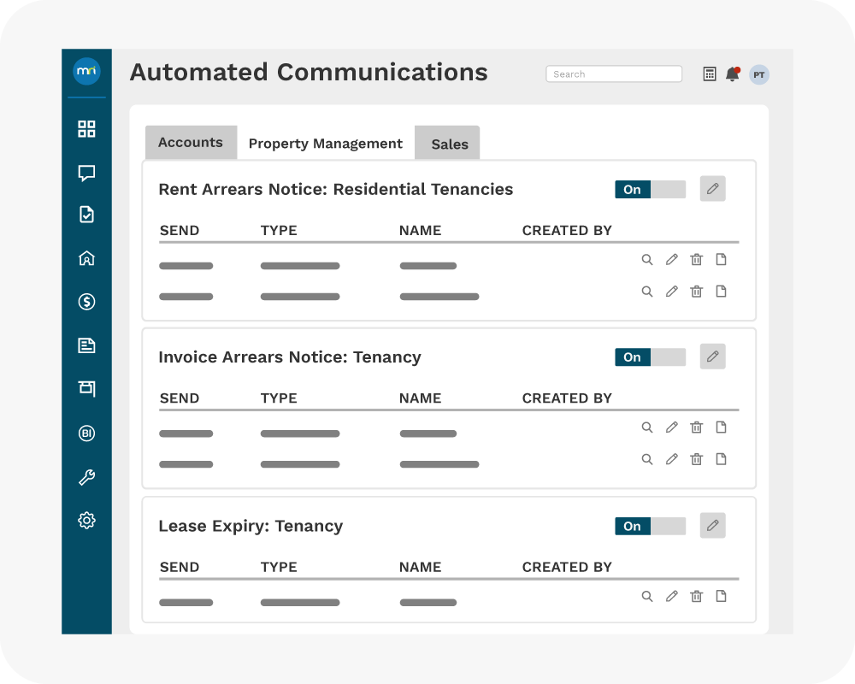Toggle Invoice Arrears Notice On switch
The width and height of the screenshot is (855, 684).
(x=650, y=357)
